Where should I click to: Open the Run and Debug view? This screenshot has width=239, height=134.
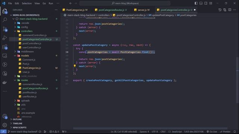[x=5, y=38]
